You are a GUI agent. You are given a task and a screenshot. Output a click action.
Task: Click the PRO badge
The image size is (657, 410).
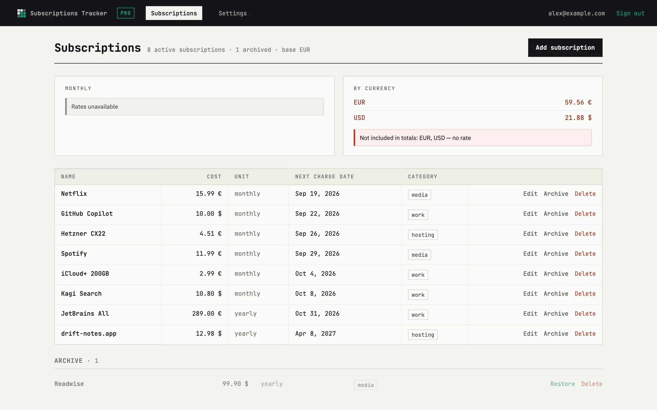coord(125,13)
